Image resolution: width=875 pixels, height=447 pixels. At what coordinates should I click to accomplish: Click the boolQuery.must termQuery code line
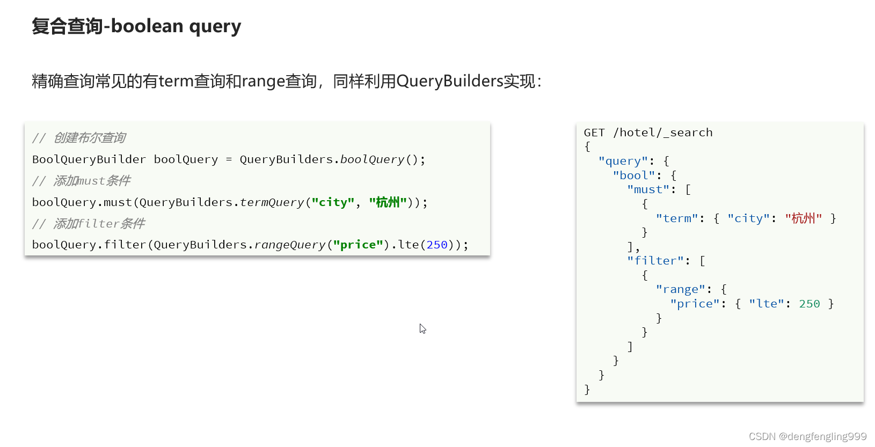(230, 202)
